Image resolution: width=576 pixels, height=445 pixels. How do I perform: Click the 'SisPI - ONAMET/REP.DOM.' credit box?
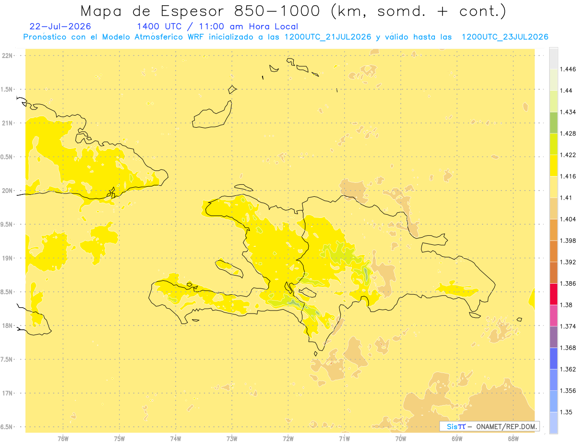490,426
